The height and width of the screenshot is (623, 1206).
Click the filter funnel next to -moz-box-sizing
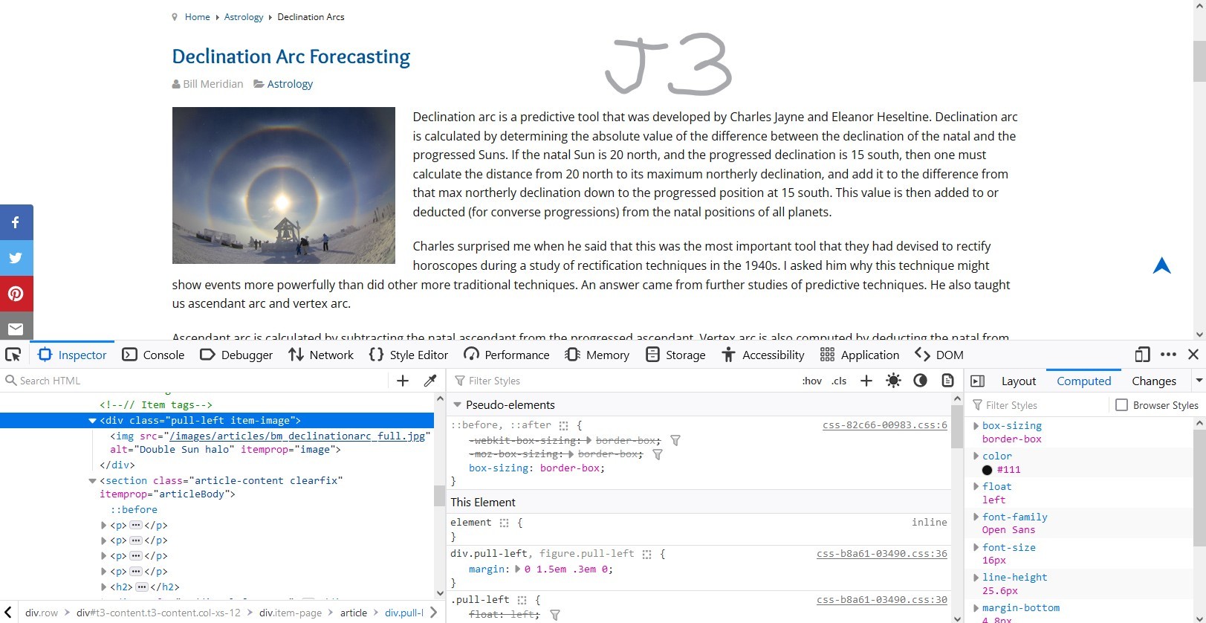pyautogui.click(x=658, y=454)
